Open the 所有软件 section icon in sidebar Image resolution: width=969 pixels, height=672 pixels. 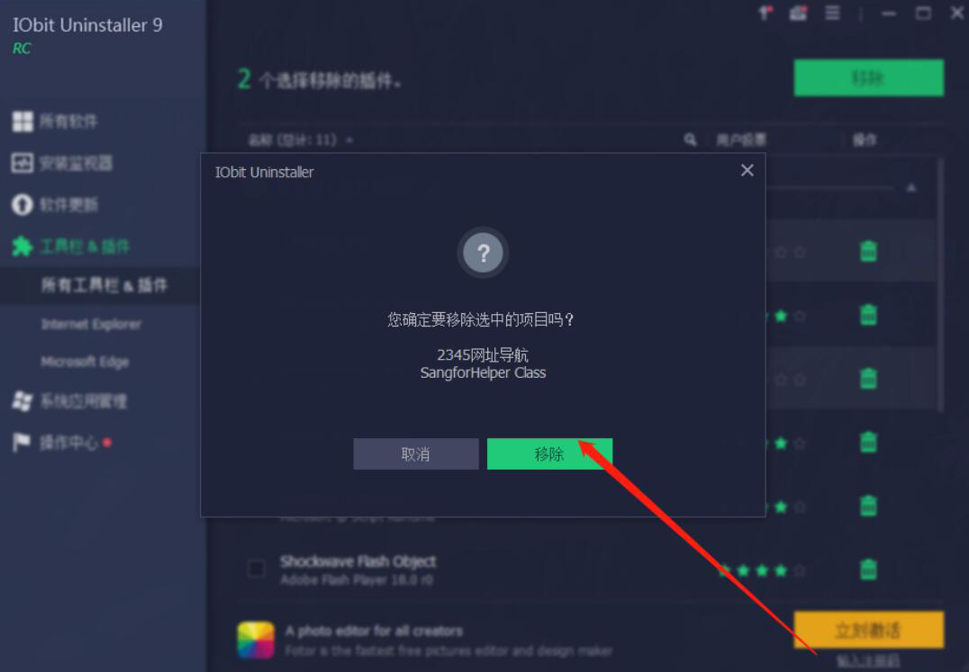pyautogui.click(x=23, y=121)
